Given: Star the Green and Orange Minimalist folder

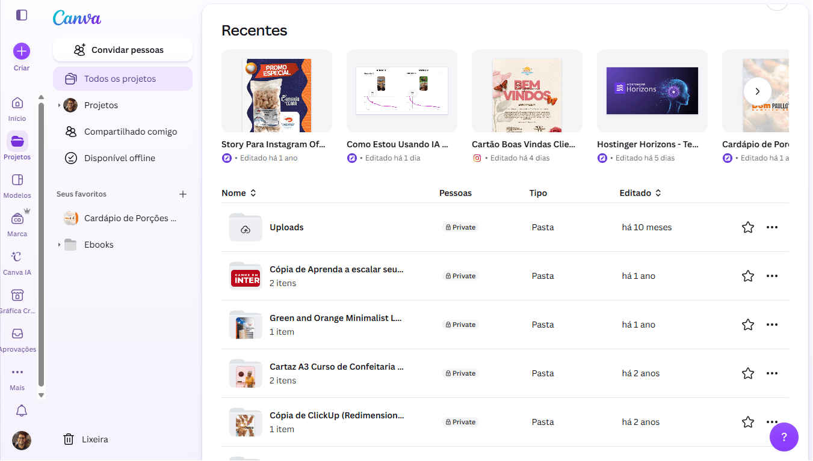Looking at the screenshot, I should tap(748, 325).
